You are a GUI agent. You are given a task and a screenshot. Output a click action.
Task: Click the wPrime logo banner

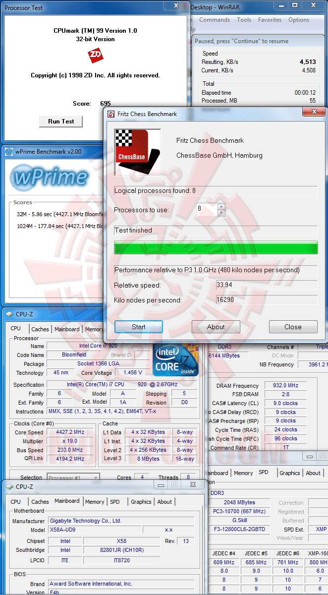[x=50, y=177]
